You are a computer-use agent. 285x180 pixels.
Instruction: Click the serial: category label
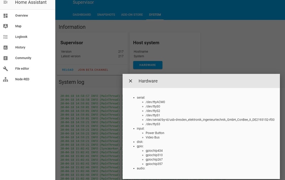[x=141, y=97]
